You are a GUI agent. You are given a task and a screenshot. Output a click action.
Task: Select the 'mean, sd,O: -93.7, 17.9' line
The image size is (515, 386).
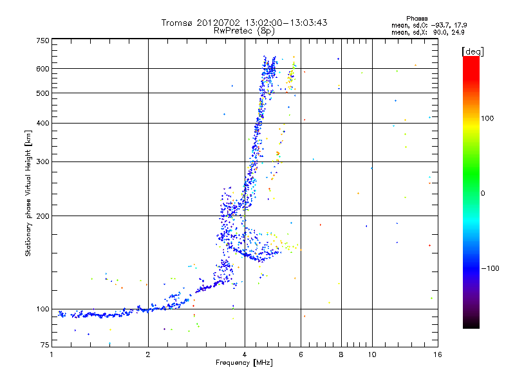pos(429,25)
